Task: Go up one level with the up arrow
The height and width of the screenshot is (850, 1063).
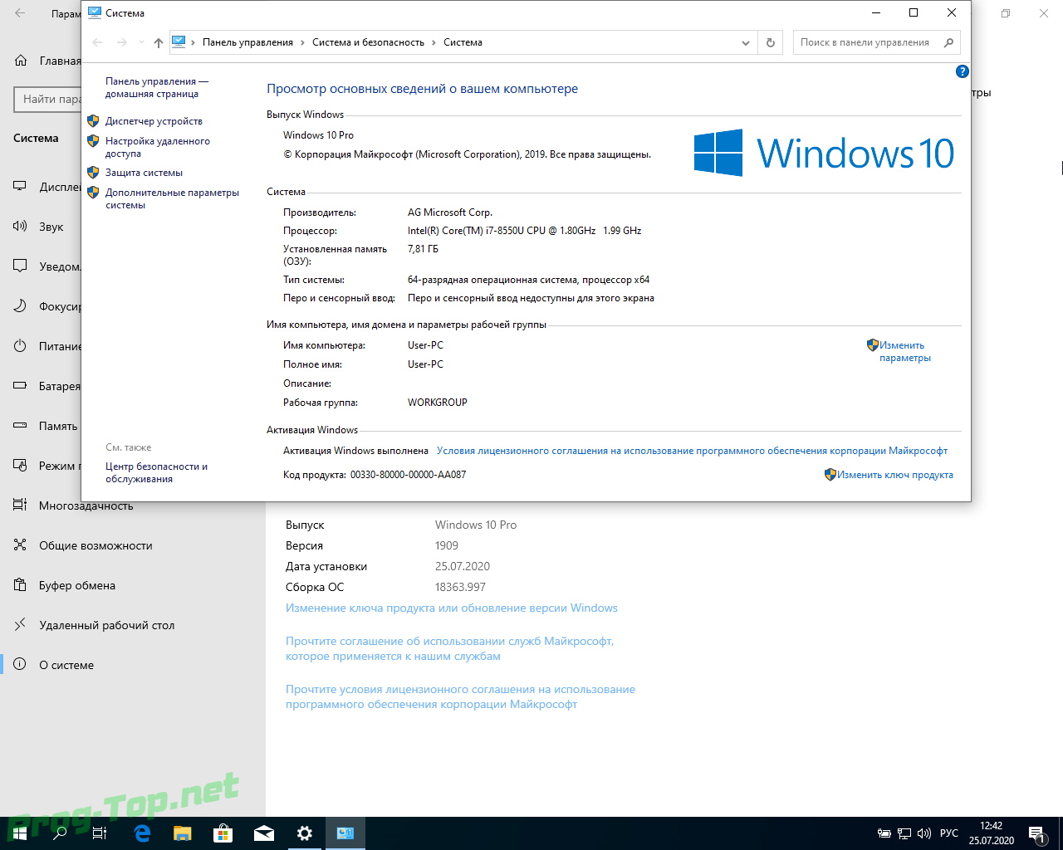Action: [159, 42]
